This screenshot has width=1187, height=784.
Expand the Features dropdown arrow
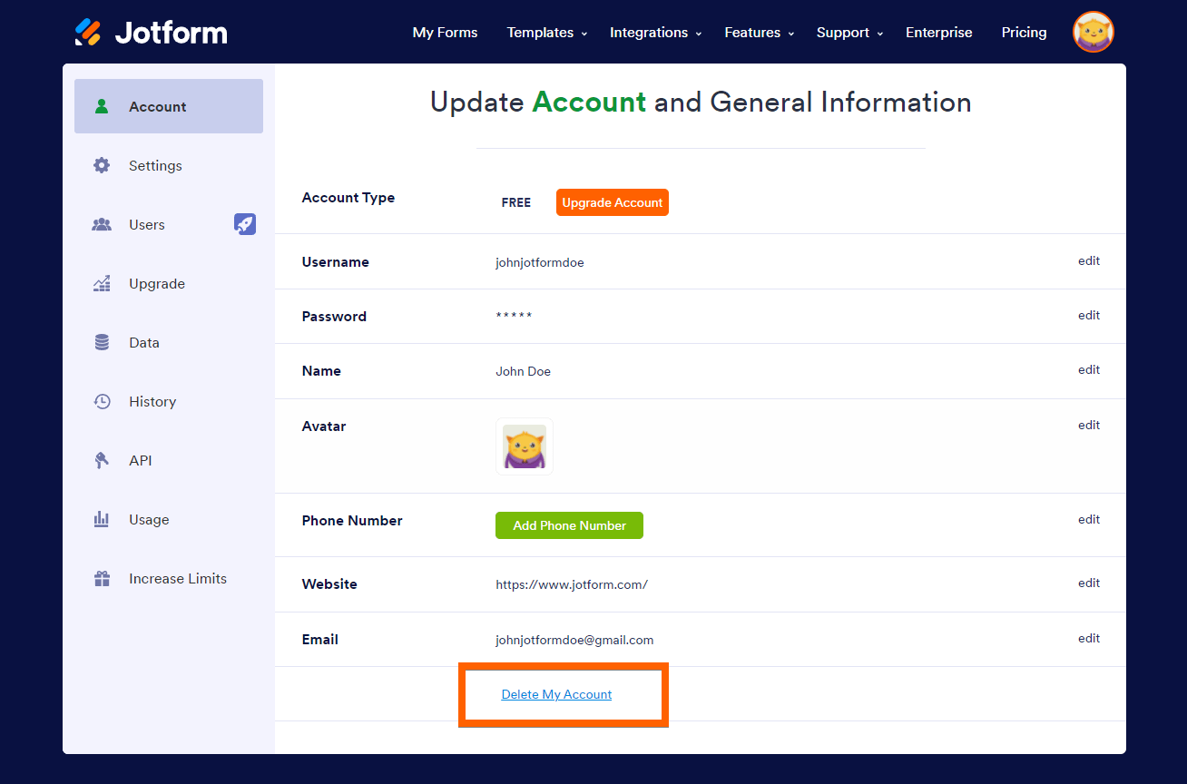pos(791,34)
